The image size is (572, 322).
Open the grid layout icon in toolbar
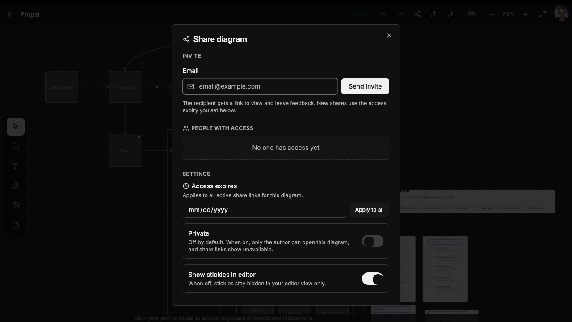click(x=471, y=14)
